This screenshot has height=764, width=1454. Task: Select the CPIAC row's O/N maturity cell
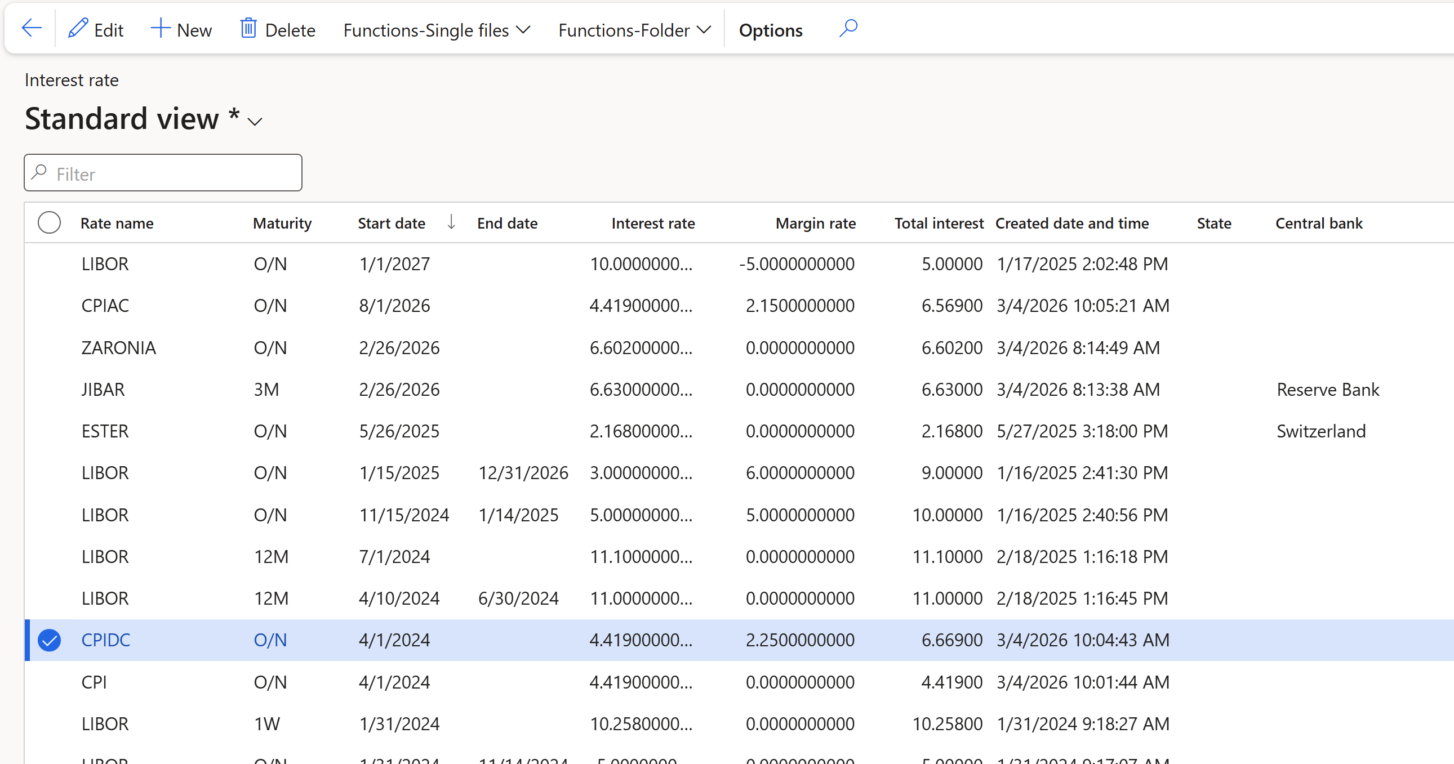coord(270,305)
